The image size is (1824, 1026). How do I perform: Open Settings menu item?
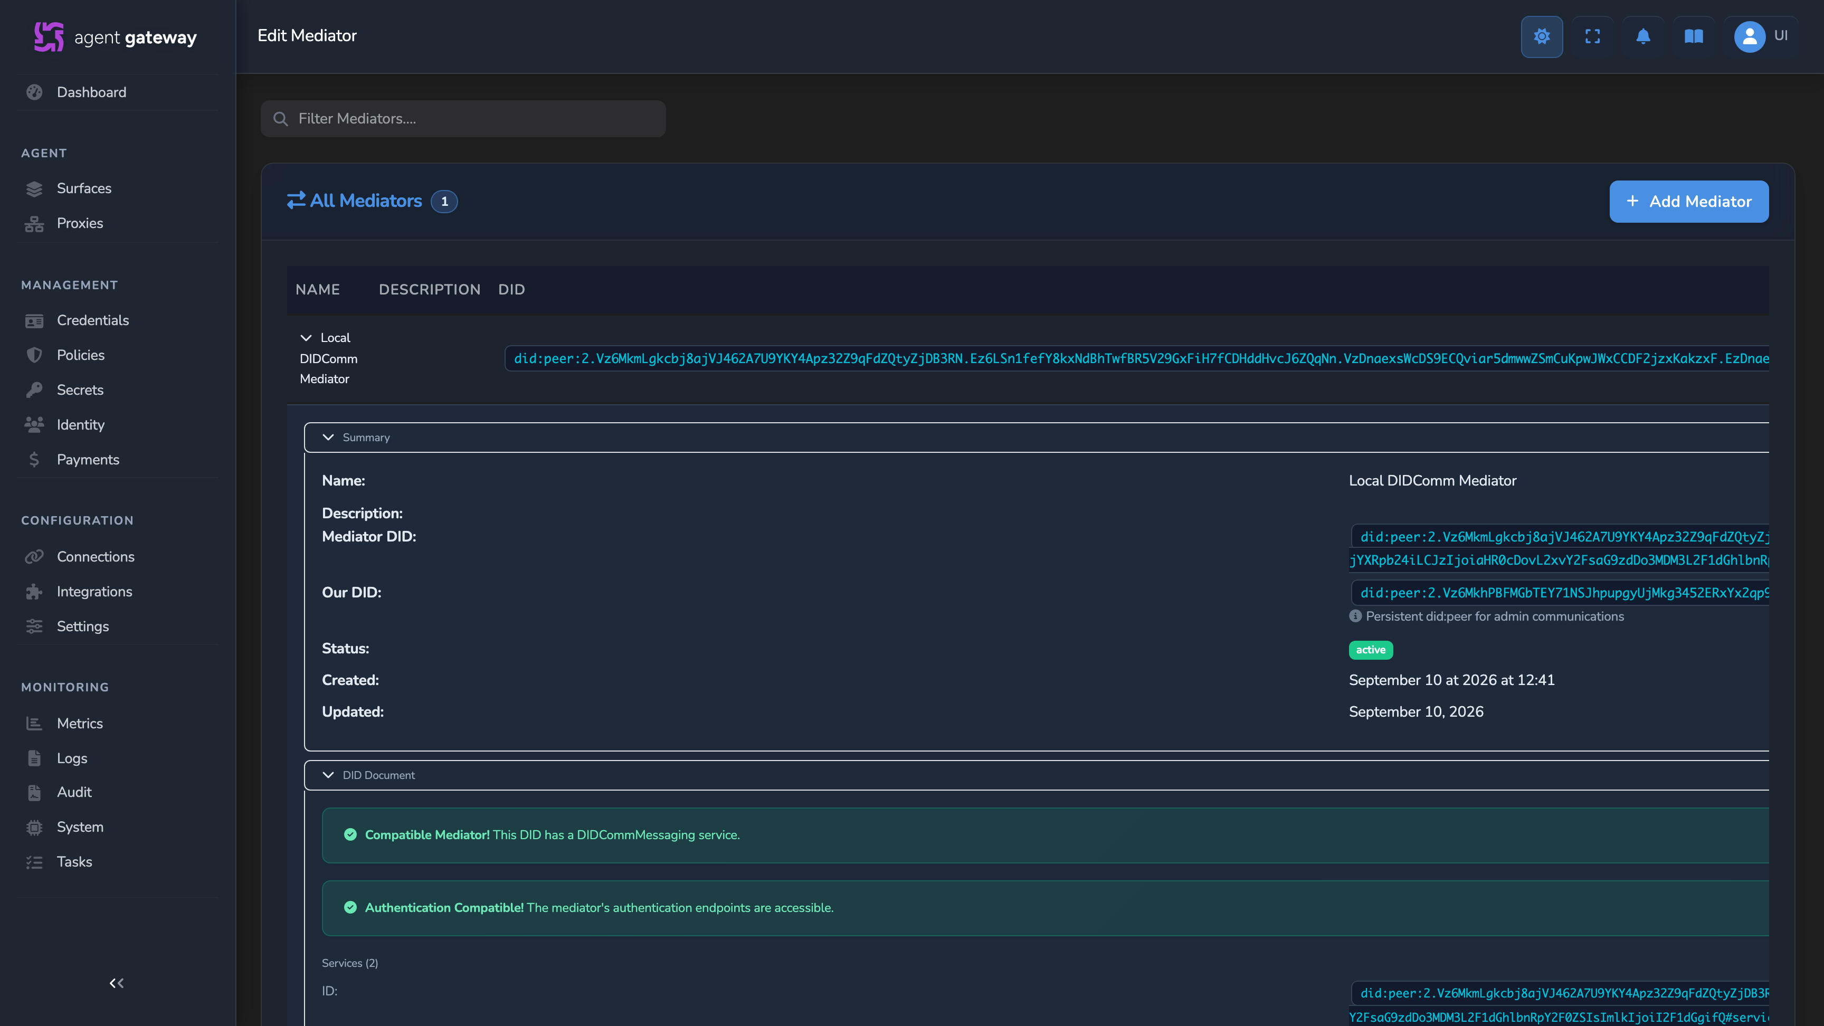83,626
